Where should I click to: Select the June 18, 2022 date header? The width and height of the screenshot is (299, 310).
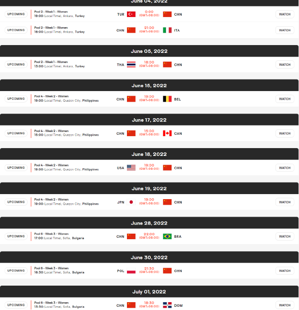coord(149,154)
